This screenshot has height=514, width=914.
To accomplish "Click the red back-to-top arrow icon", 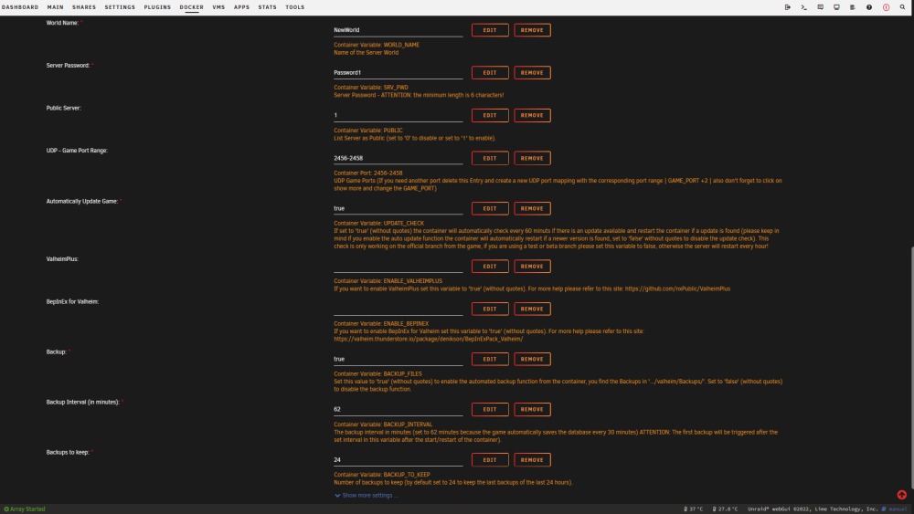I will coord(902,495).
